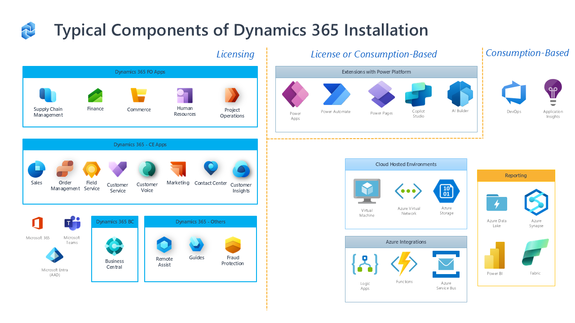Click the Dynamics 365 Sales icon
Screen dimensions: 575x323
pos(36,169)
